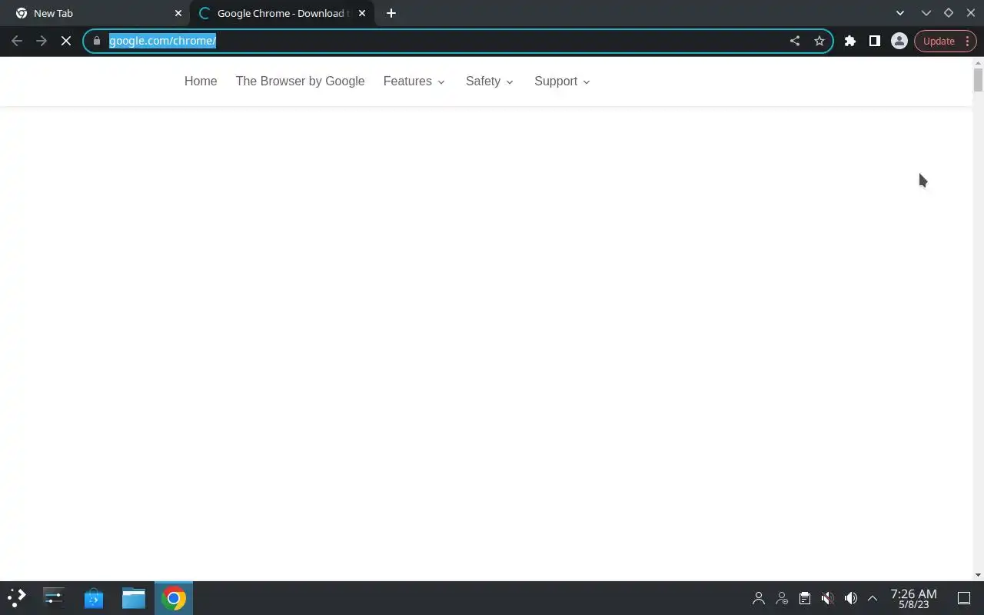Open a new tab with plus

pos(391,13)
